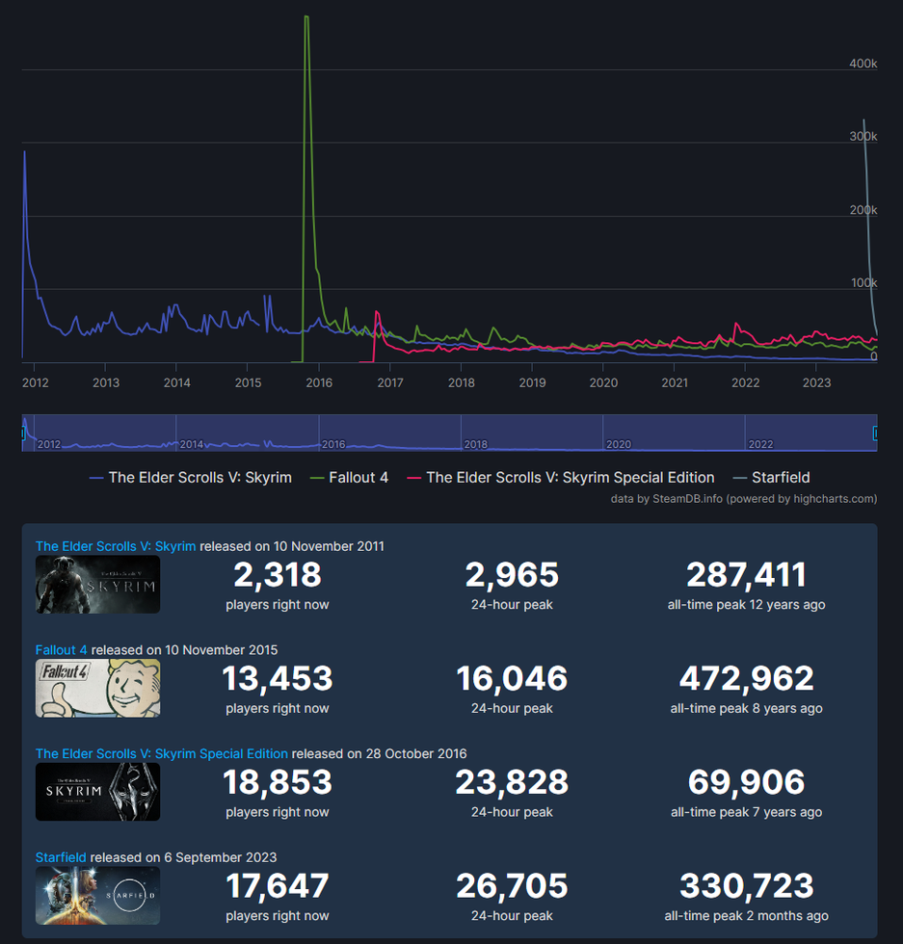Image resolution: width=903 pixels, height=944 pixels.
Task: Click the 2016 x-axis label
Action: point(319,383)
